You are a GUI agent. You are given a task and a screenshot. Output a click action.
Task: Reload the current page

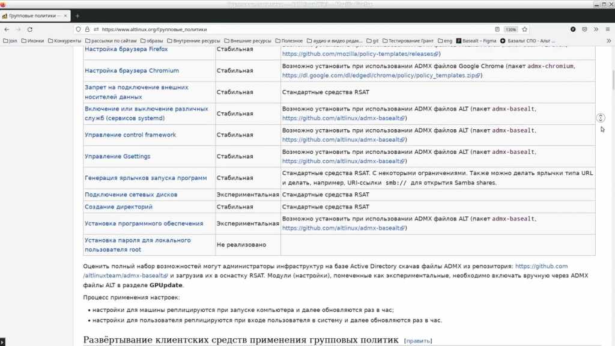coord(30,29)
